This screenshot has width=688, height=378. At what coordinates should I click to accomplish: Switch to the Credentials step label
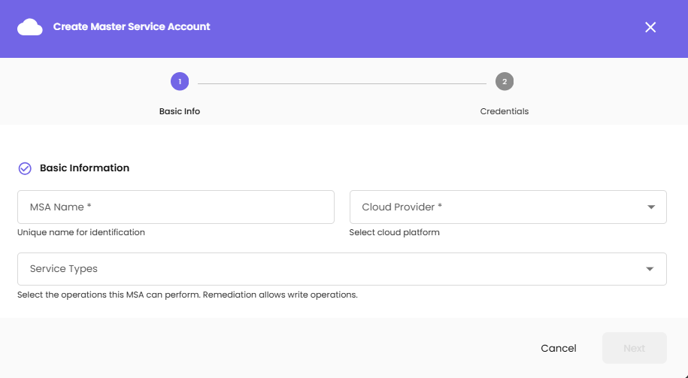[505, 111]
